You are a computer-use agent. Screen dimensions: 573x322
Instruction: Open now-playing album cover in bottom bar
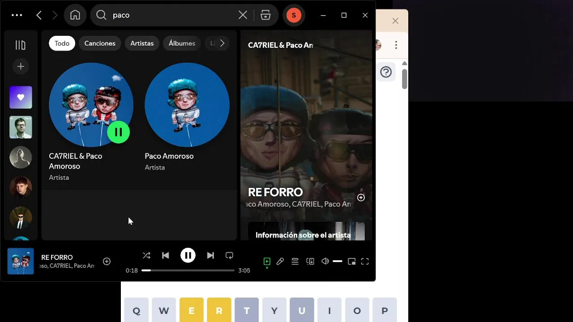point(21,261)
